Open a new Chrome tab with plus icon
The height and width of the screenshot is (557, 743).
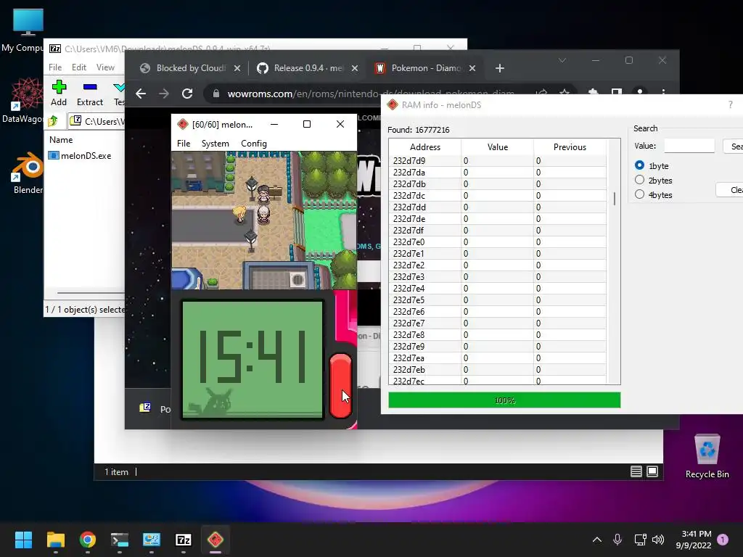click(499, 68)
